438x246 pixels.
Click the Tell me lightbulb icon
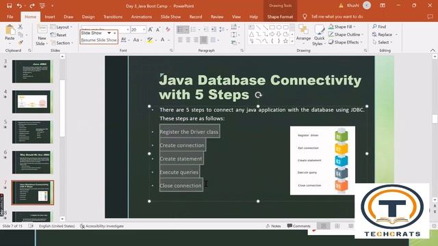(305, 16)
